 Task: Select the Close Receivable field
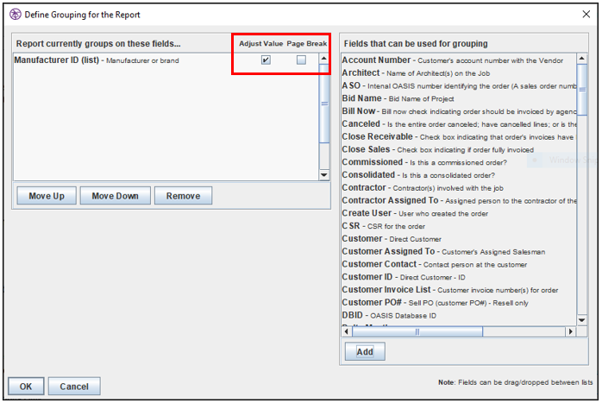pos(459,136)
